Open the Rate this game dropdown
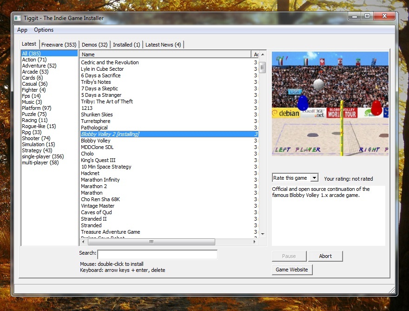This screenshot has height=311, width=409. coord(295,178)
